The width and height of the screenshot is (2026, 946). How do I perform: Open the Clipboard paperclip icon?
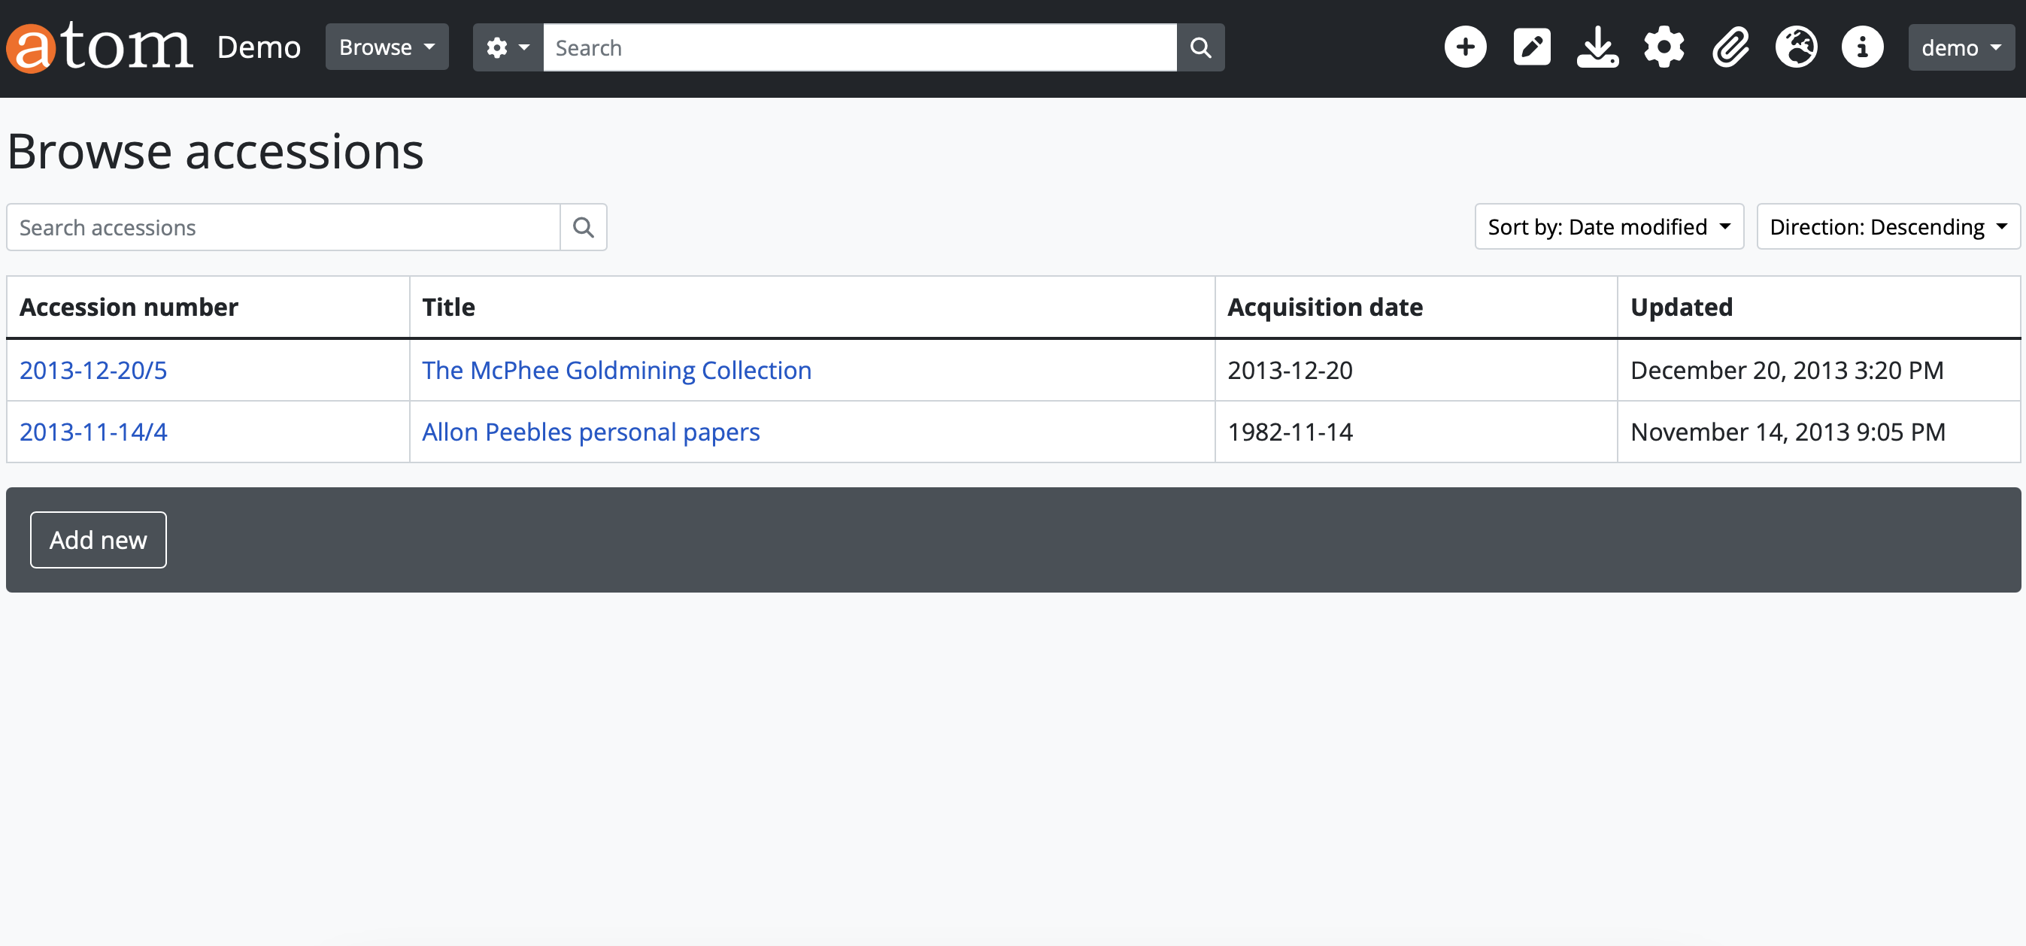(x=1730, y=47)
